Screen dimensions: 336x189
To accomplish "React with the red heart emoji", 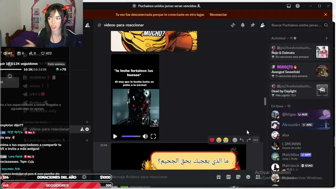I will click(212, 140).
